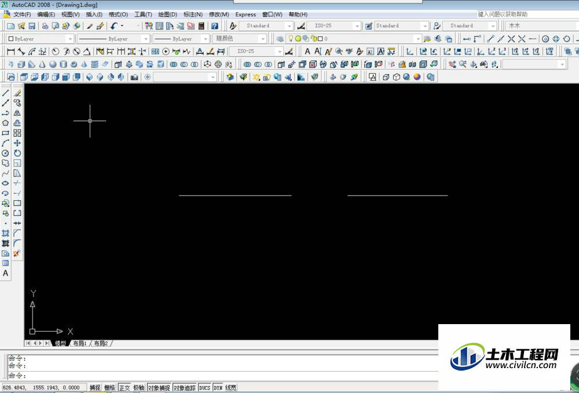Choose the Explode modify tool
The width and height of the screenshot is (579, 393).
tap(17, 254)
